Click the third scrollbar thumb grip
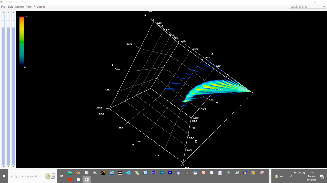 [13, 21]
